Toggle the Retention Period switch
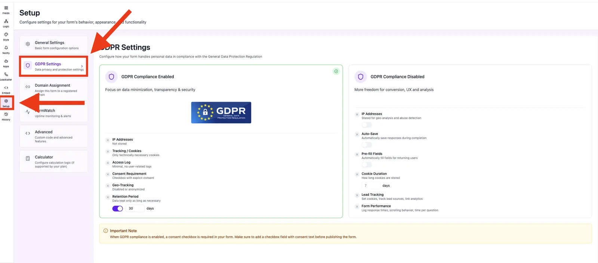The image size is (598, 263). point(118,208)
